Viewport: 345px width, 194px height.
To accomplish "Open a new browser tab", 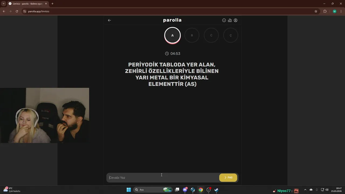I will [52, 4].
